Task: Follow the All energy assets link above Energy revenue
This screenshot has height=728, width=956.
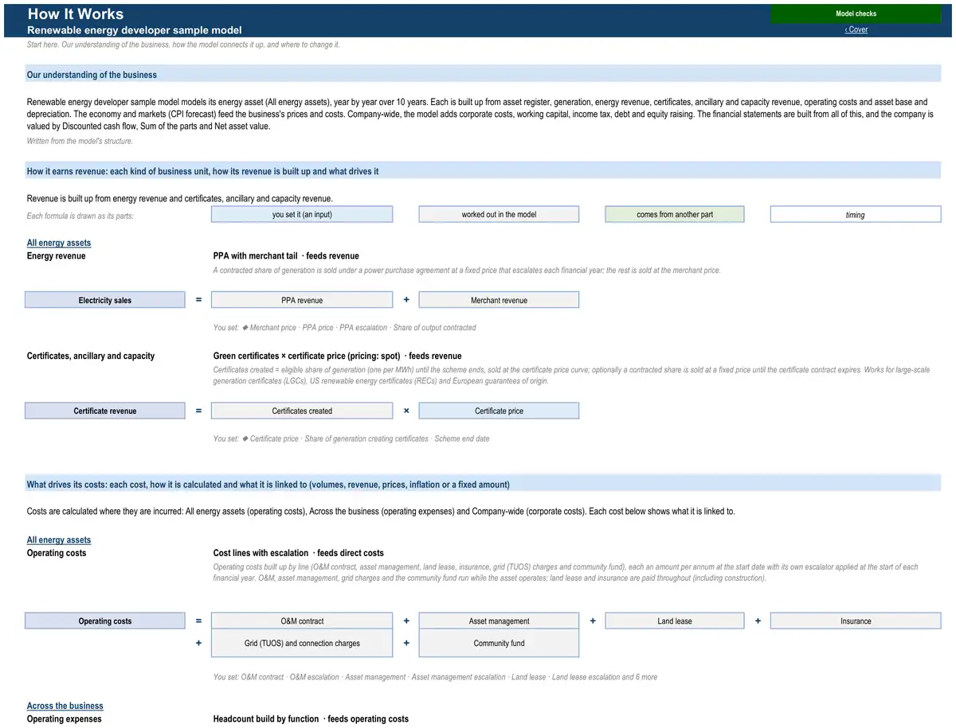Action: pyautogui.click(x=59, y=243)
